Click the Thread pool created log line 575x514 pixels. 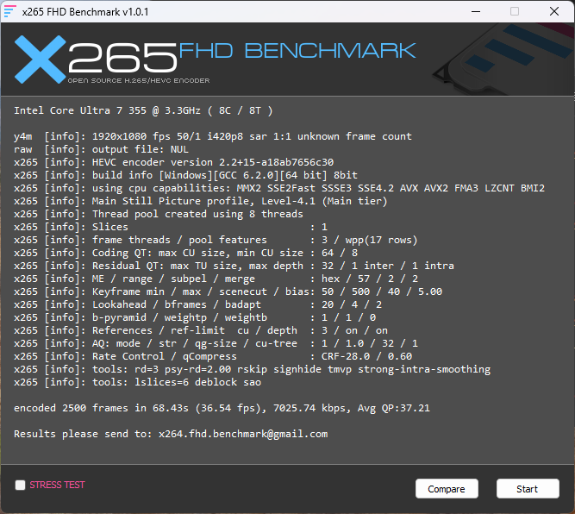click(159, 214)
